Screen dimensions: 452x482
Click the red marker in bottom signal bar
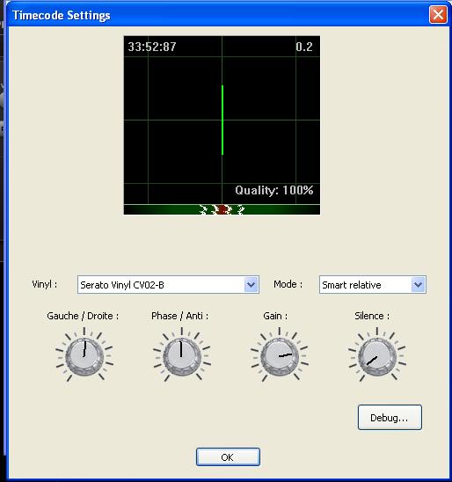tap(222, 210)
